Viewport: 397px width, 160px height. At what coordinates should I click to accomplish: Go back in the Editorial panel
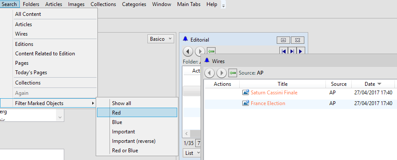coord(188,51)
